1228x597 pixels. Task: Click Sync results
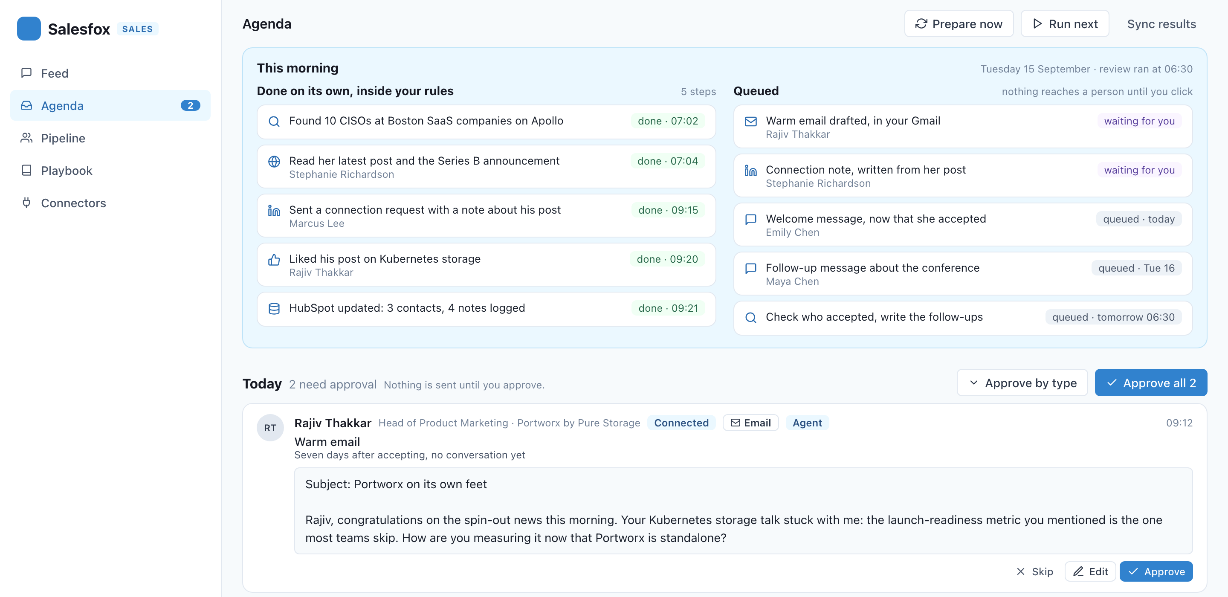point(1161,24)
